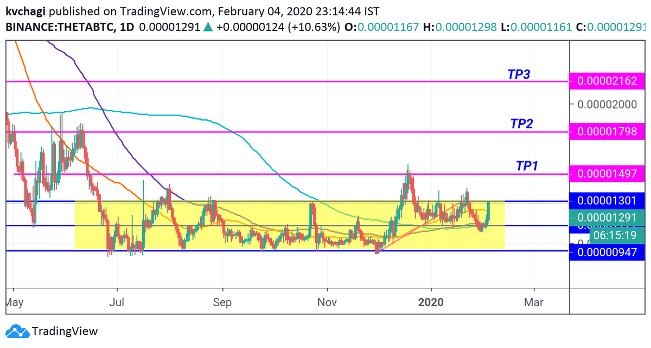Click the yellow consolidation range rectangle
Image resolution: width=651 pixels, height=348 pixels.
[289, 225]
